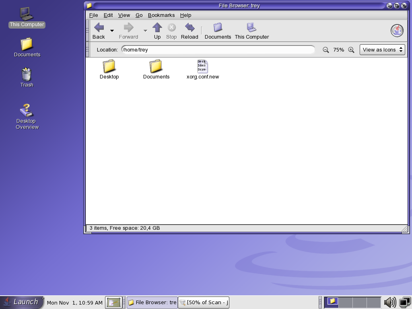This screenshot has width=412, height=309.
Task: Switch to the fourth workspace in the pager
Action: pos(374,302)
